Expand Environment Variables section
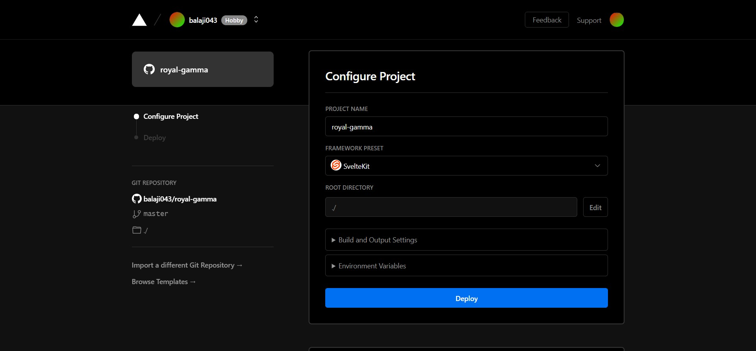The height and width of the screenshot is (351, 756). [x=467, y=266]
